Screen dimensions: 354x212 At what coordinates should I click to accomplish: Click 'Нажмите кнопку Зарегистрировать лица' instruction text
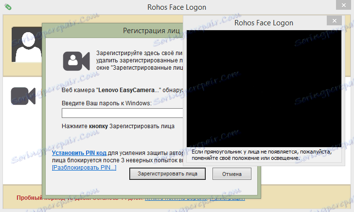[118, 126]
